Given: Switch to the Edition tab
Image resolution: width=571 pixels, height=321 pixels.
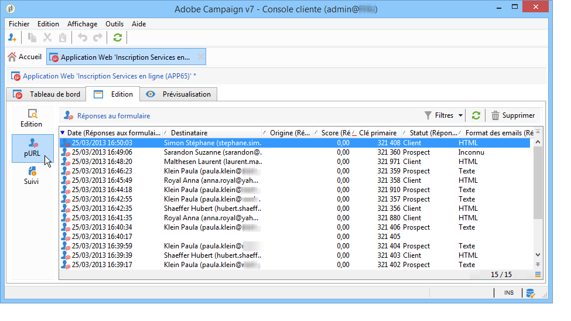Looking at the screenshot, I should (113, 94).
